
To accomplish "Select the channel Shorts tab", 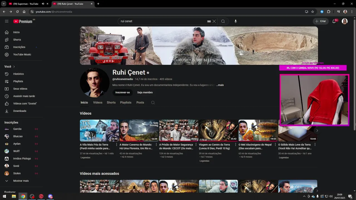I will click(x=111, y=102).
